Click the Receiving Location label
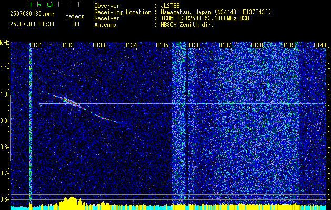Viewport: 331px width, 210px height. (123, 12)
